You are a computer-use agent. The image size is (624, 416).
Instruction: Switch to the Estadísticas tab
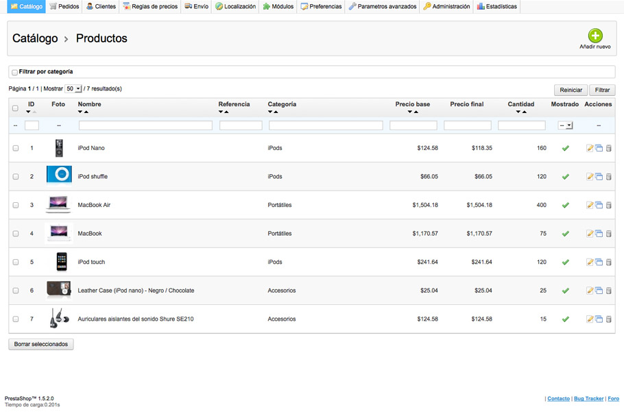(x=496, y=6)
